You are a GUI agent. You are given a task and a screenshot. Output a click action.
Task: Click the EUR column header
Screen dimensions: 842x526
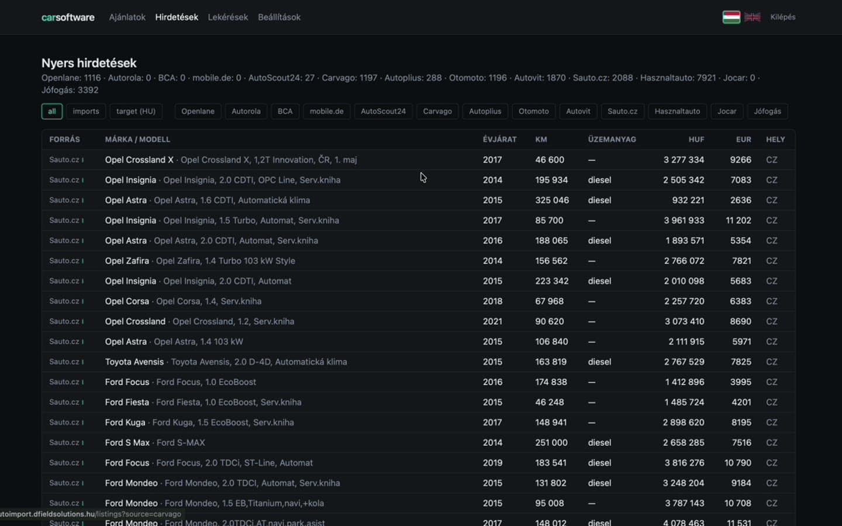click(x=744, y=140)
